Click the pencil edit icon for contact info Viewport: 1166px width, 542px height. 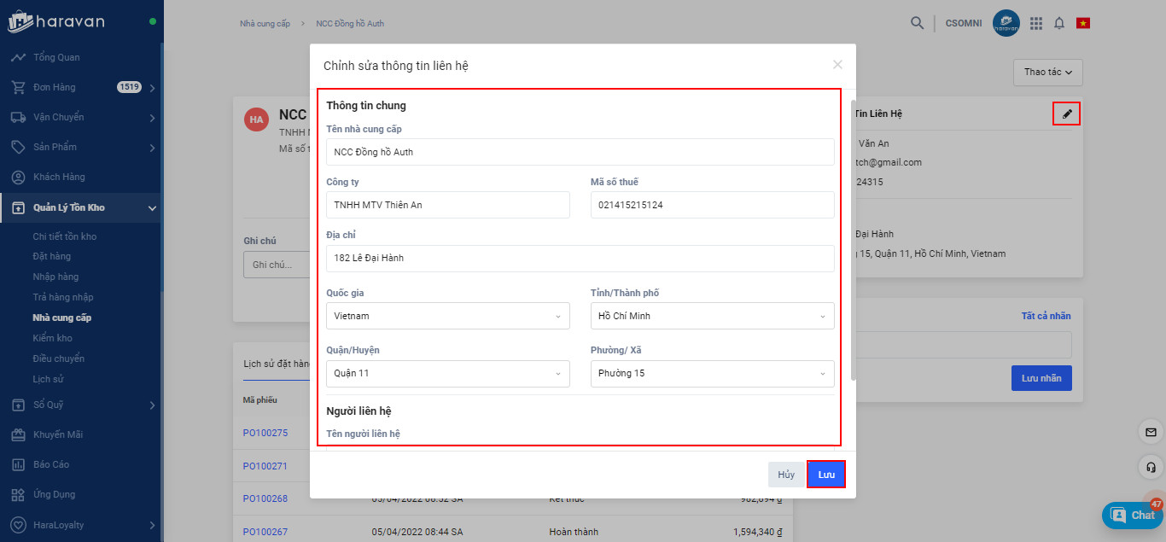(1067, 114)
